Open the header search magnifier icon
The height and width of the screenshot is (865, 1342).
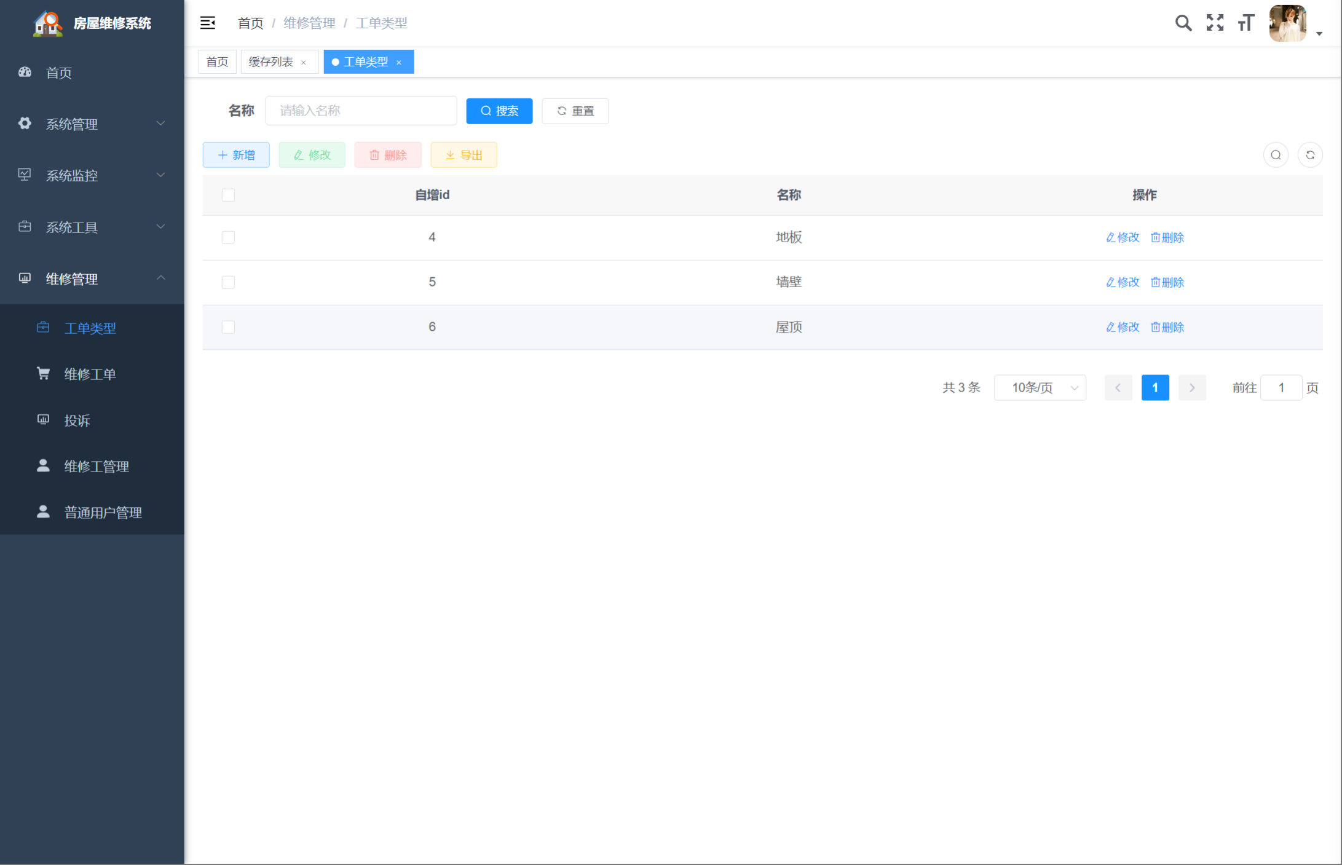point(1183,23)
